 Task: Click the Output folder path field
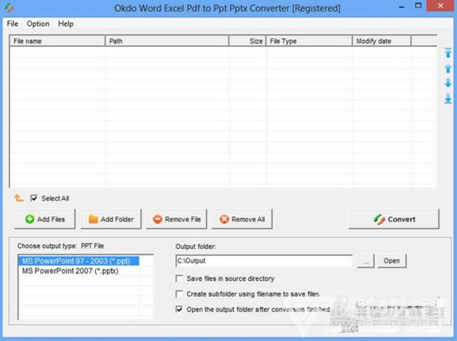pyautogui.click(x=264, y=261)
